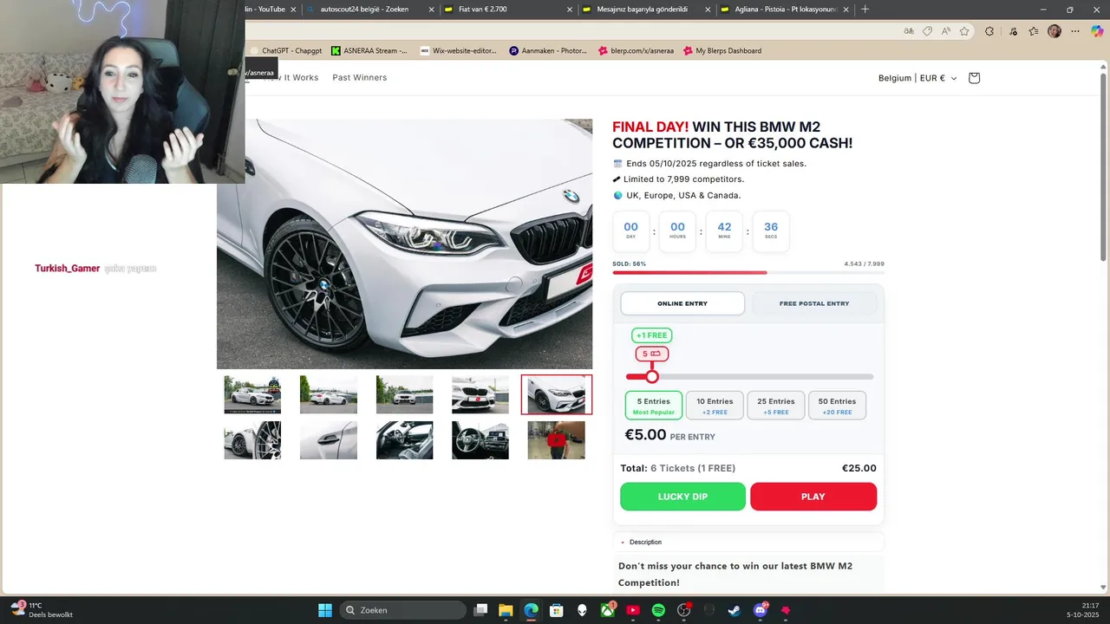The width and height of the screenshot is (1110, 624).
Task: Click the red PLAY button
Action: click(813, 497)
